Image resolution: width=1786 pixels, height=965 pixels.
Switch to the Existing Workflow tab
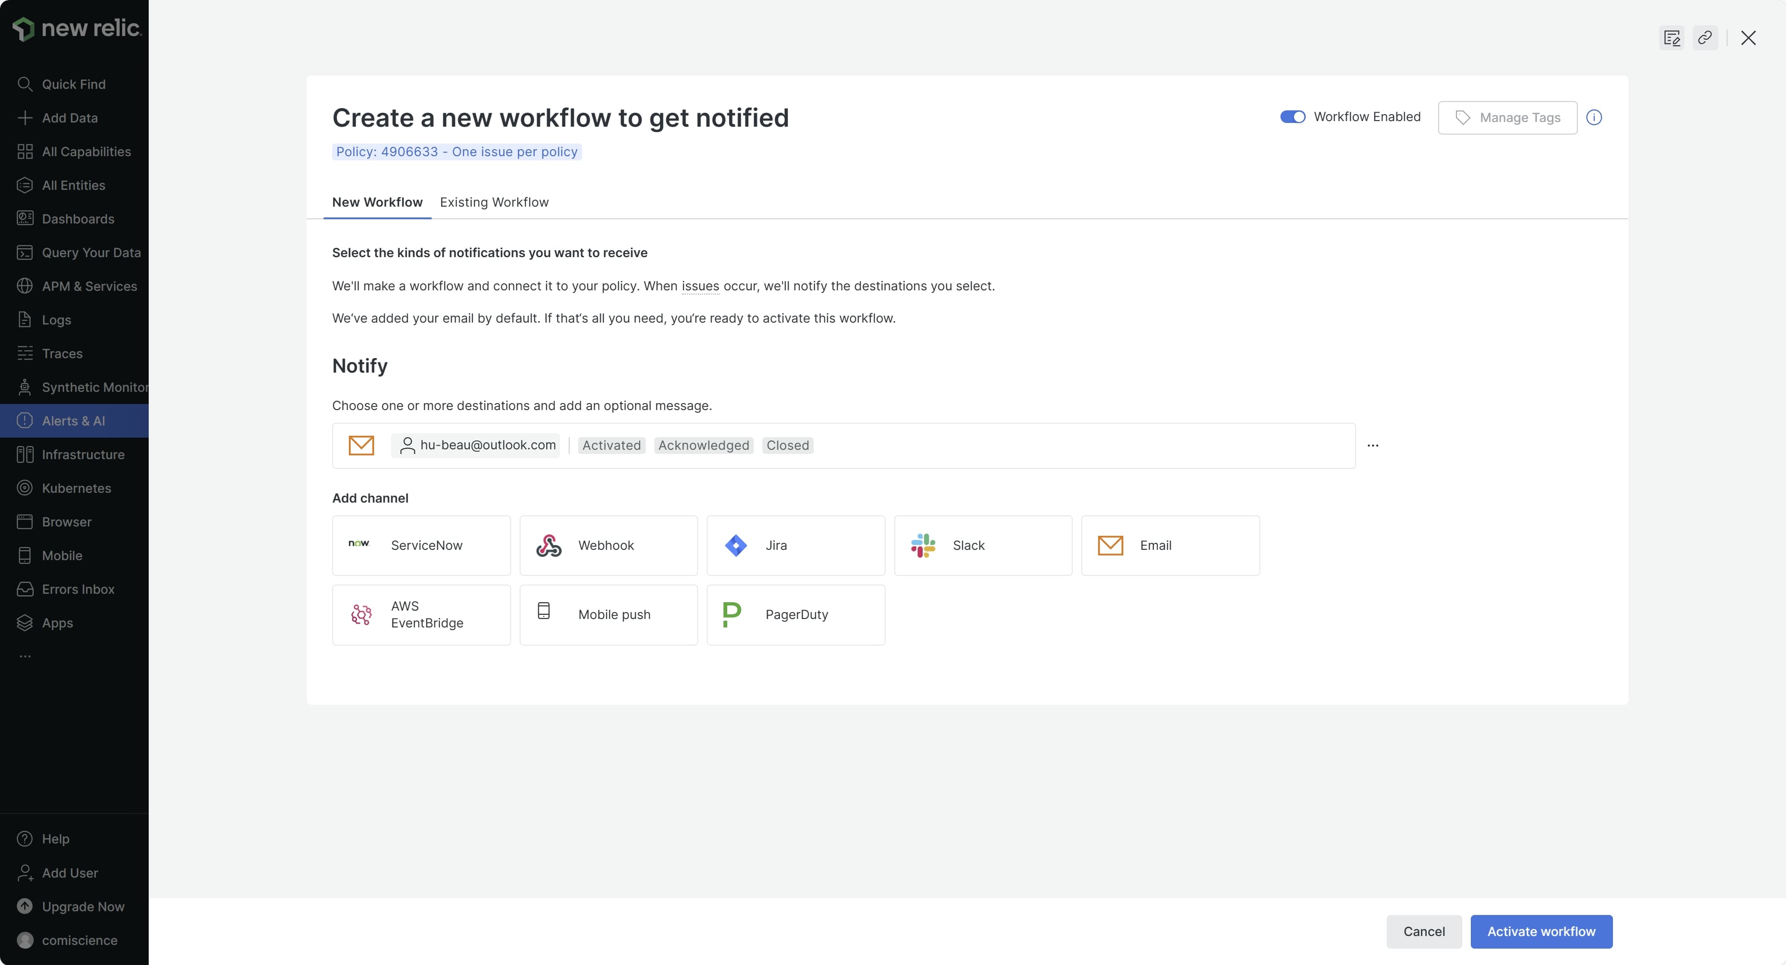(x=494, y=202)
